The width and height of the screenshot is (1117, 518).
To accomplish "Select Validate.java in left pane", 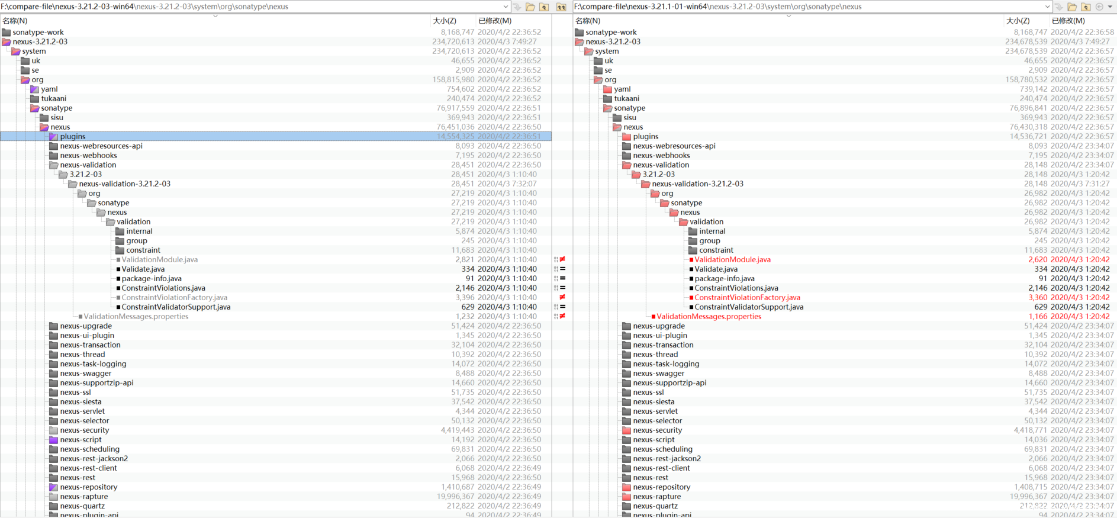I will tap(143, 269).
